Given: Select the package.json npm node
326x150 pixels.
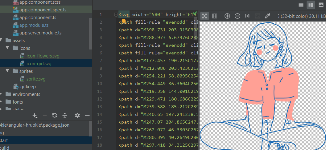Looking at the screenshot, I should tap(35, 125).
